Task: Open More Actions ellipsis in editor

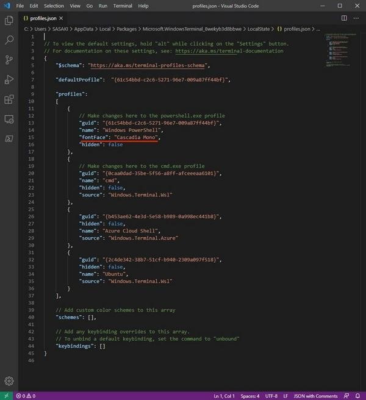Action: (356, 18)
